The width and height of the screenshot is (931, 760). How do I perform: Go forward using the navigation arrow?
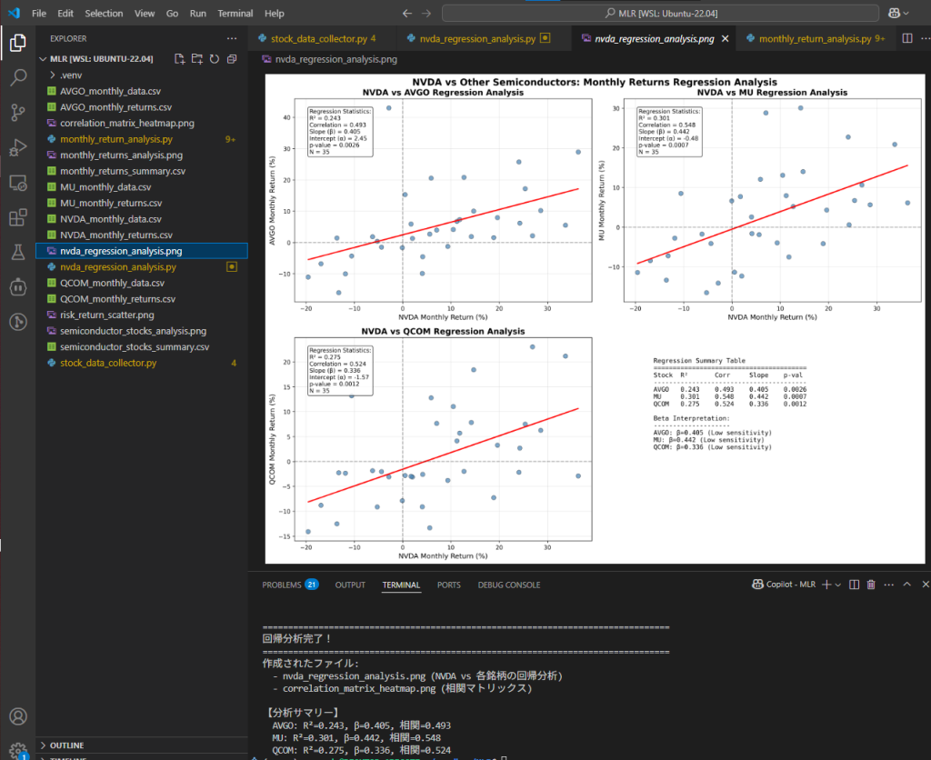[x=426, y=13]
